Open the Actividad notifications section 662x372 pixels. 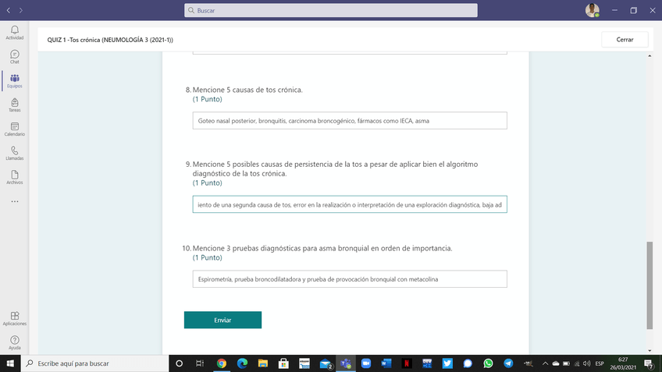point(14,33)
